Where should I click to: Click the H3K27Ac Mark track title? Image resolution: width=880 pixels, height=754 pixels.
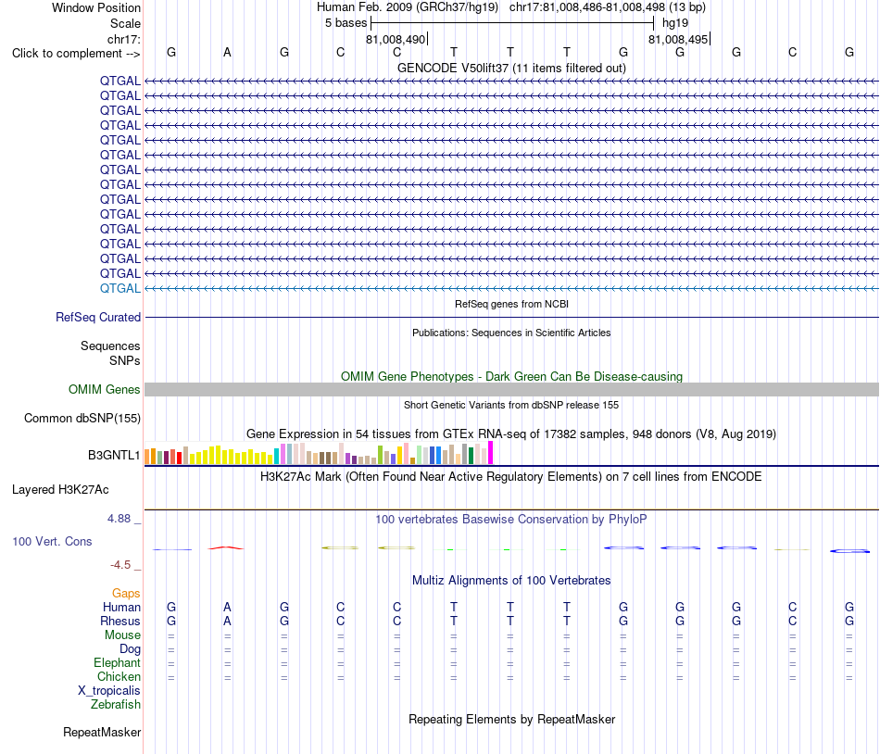[511, 476]
